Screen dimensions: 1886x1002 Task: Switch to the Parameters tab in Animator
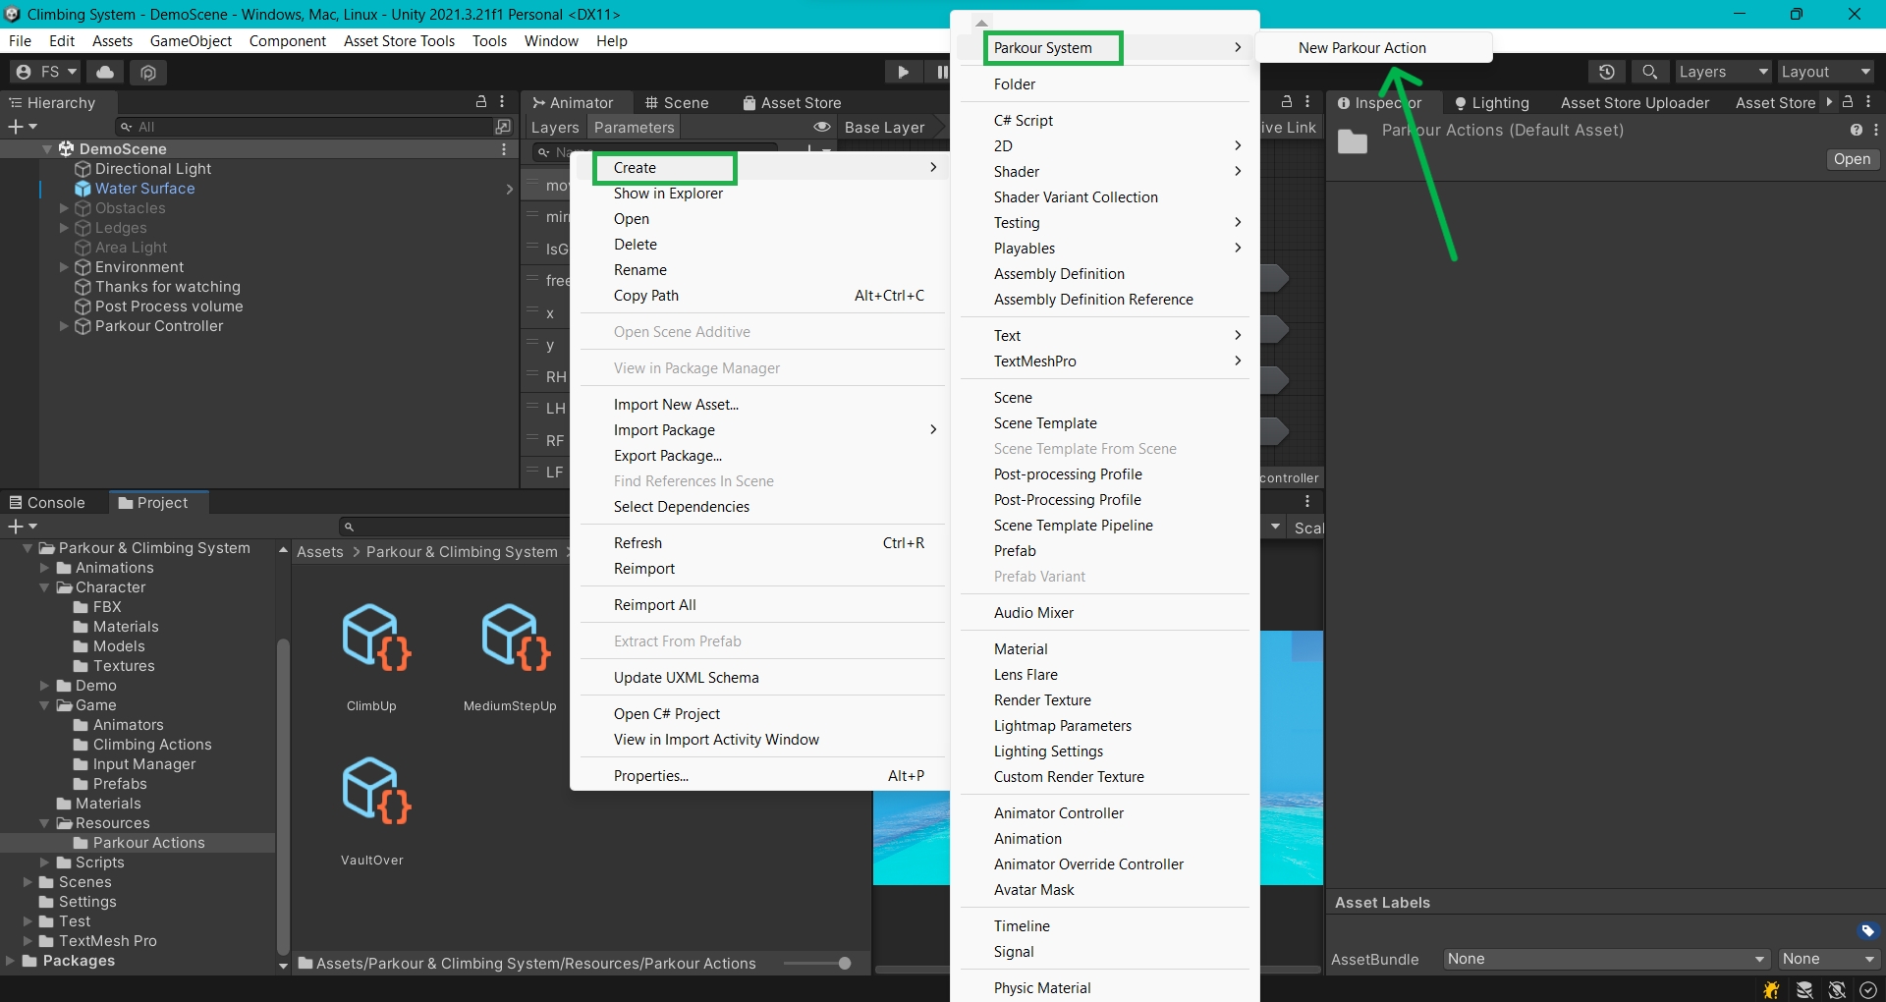pos(634,128)
